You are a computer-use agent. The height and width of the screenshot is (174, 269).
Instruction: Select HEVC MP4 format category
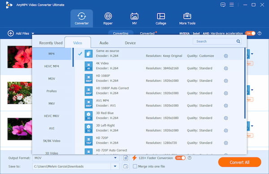pyautogui.click(x=52, y=66)
